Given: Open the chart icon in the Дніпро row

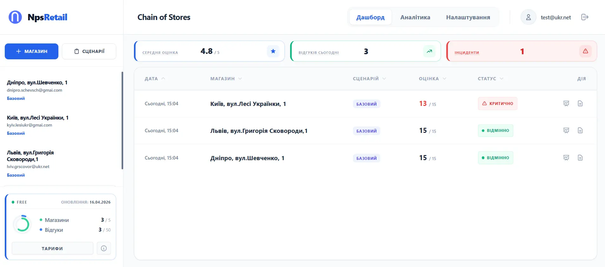Looking at the screenshot, I should [x=566, y=158].
